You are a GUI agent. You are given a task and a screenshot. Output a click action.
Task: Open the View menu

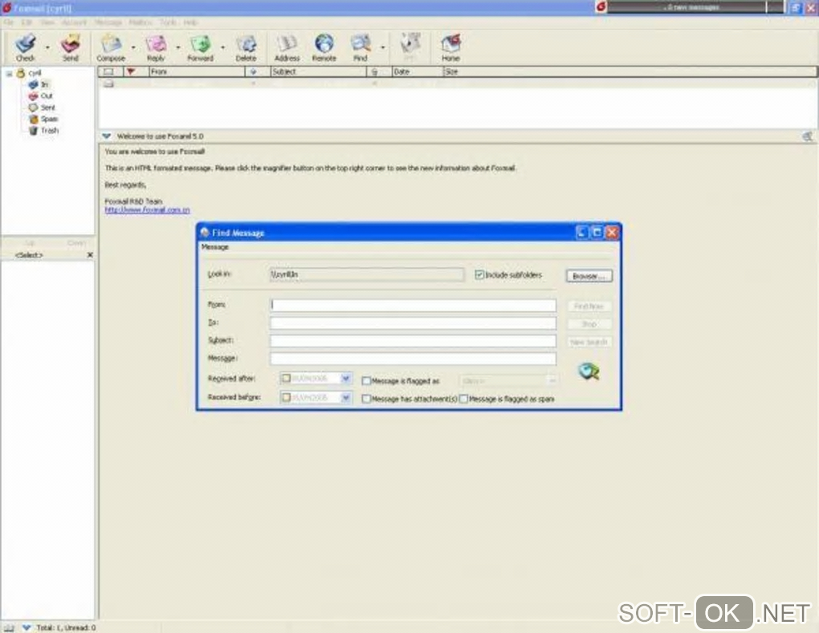point(47,22)
